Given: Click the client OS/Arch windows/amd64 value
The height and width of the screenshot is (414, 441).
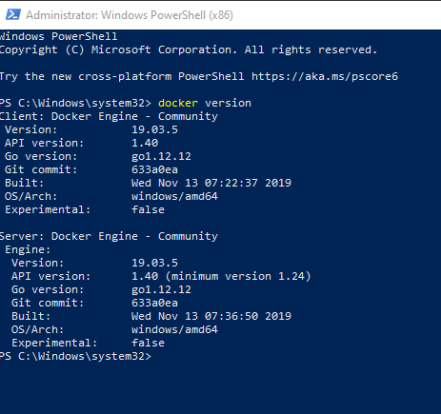Looking at the screenshot, I should click(x=174, y=196).
